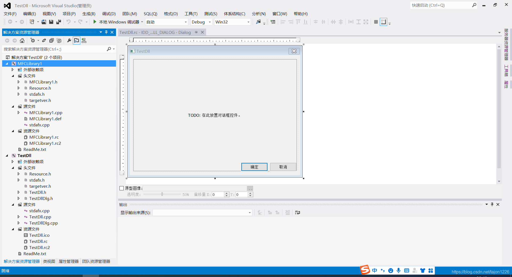This screenshot has width=512, height=277.
Task: Switch to the 类视图 tab
Action: 49,262
